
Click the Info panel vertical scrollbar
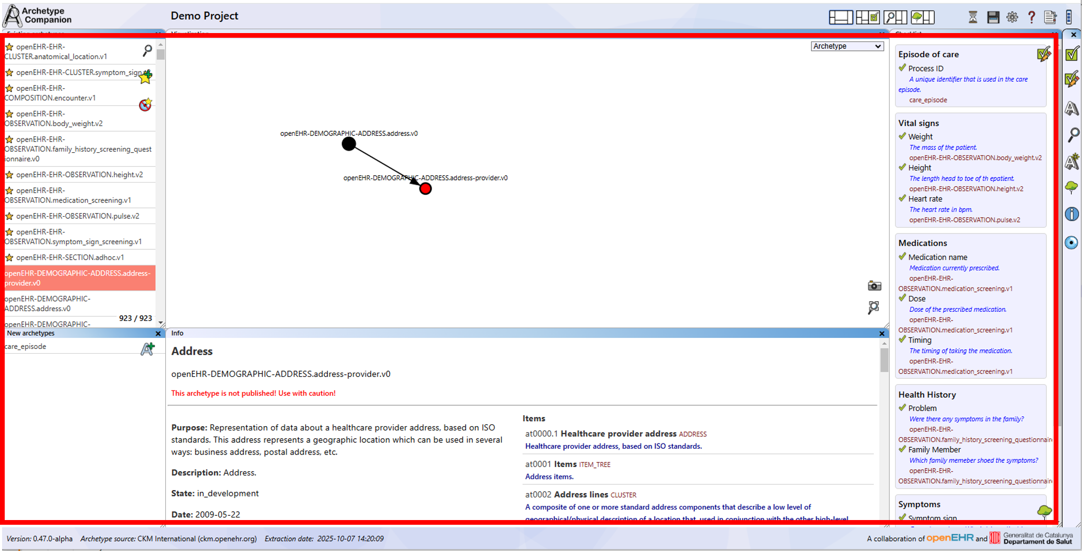[x=884, y=360]
